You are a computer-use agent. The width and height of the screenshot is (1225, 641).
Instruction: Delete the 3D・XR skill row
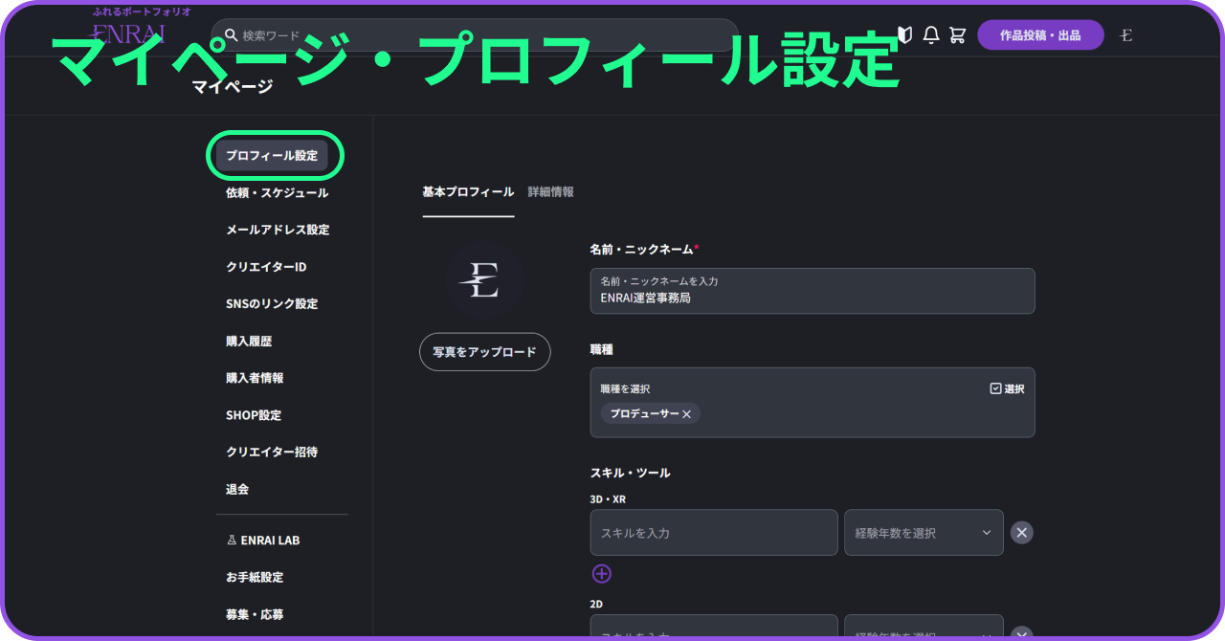click(x=1022, y=533)
